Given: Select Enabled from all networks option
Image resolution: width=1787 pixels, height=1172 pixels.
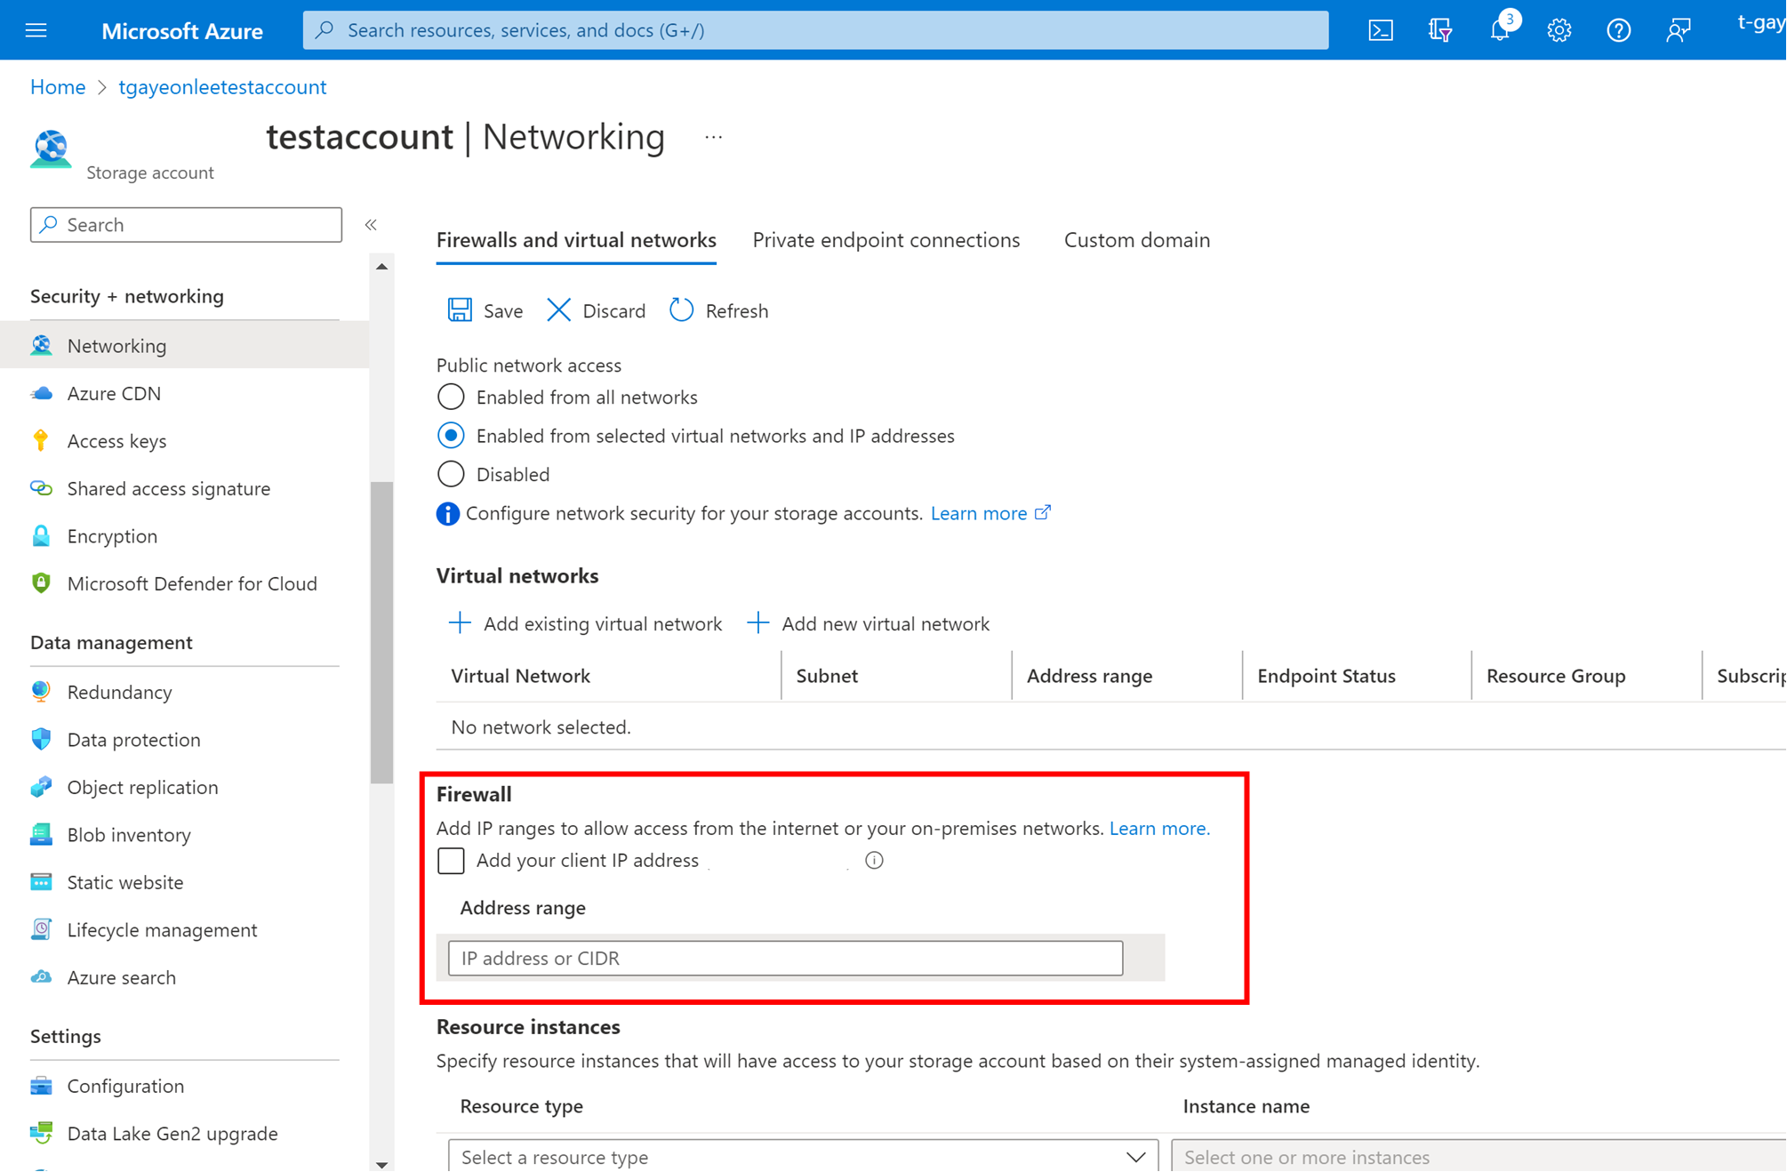Looking at the screenshot, I should pyautogui.click(x=451, y=397).
